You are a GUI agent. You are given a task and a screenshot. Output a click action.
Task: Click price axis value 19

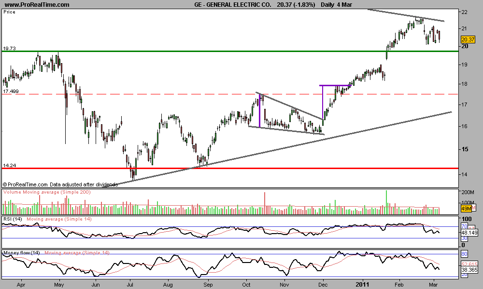coord(465,65)
